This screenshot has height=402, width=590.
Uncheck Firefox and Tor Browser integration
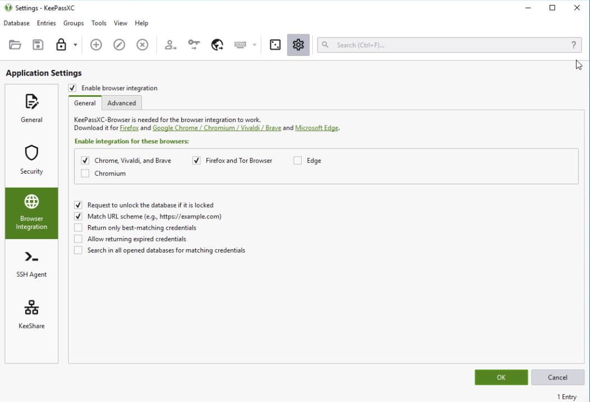[196, 161]
